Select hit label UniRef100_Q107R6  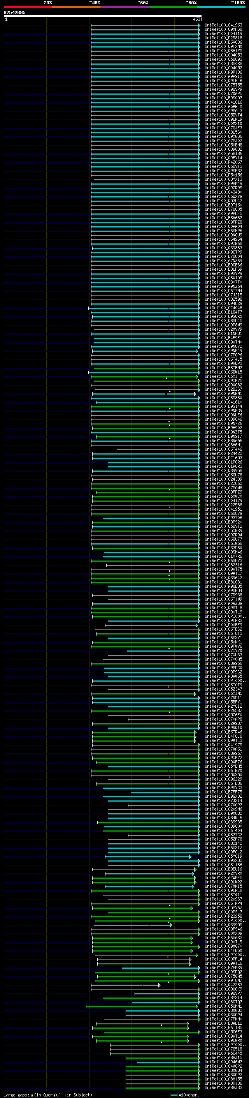tap(223, 556)
